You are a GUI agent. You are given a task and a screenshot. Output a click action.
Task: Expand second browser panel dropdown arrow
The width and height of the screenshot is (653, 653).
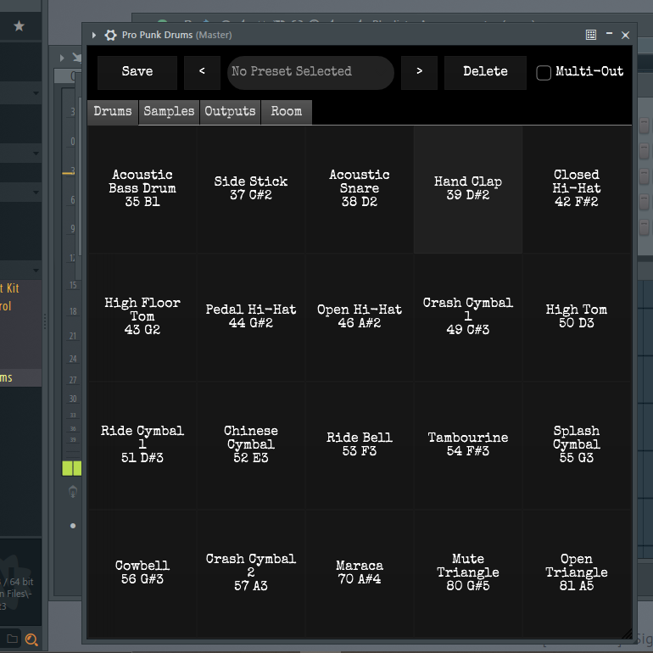[36, 153]
